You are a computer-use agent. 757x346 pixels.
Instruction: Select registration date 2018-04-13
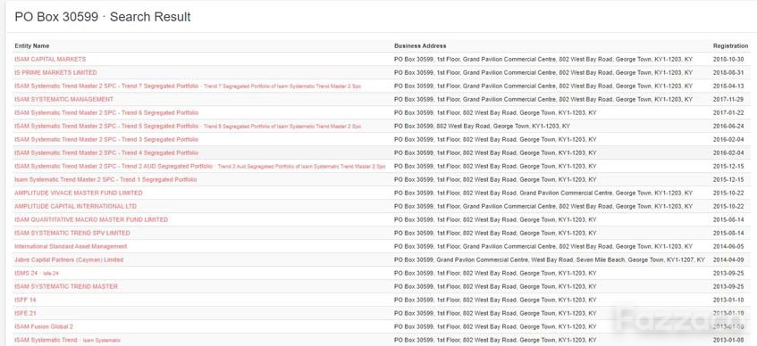tap(728, 86)
